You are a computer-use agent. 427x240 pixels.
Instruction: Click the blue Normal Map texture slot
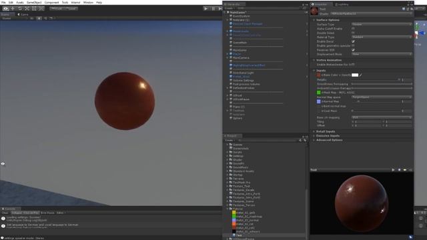tap(318, 101)
